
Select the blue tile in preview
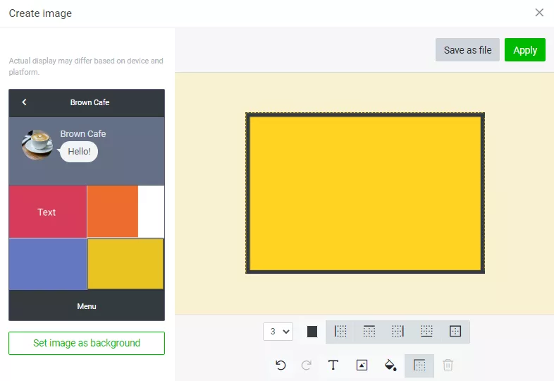click(x=48, y=265)
